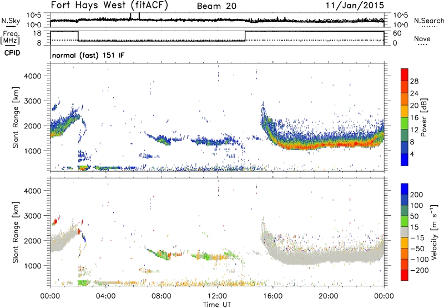Click power panel 'Slant Range [km]' label
The image size is (444, 308).
click(x=16, y=117)
